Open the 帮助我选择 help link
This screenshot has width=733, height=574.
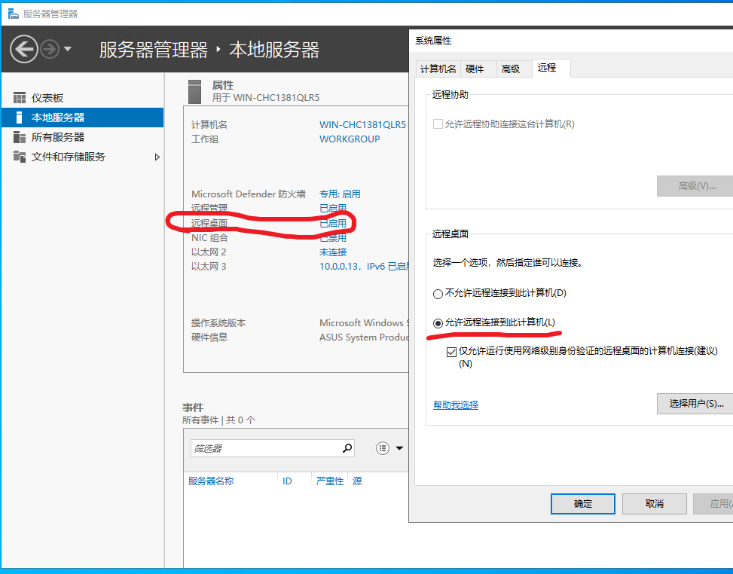coord(456,405)
